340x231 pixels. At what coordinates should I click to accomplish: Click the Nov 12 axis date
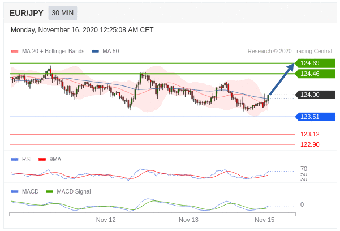(x=106, y=220)
